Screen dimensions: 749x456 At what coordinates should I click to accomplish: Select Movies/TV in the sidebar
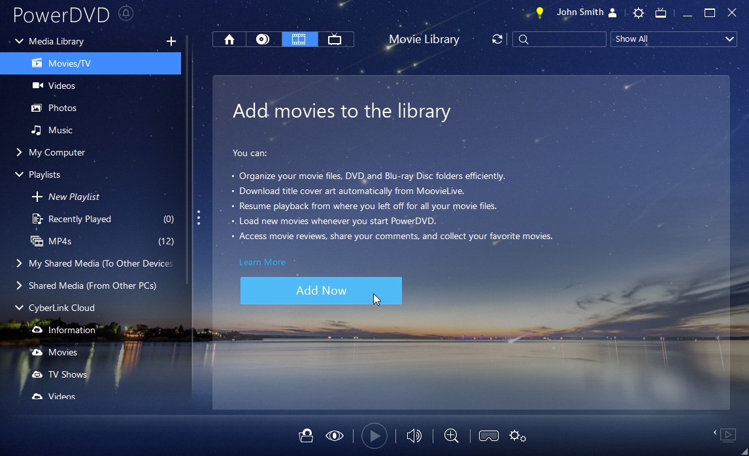click(90, 63)
